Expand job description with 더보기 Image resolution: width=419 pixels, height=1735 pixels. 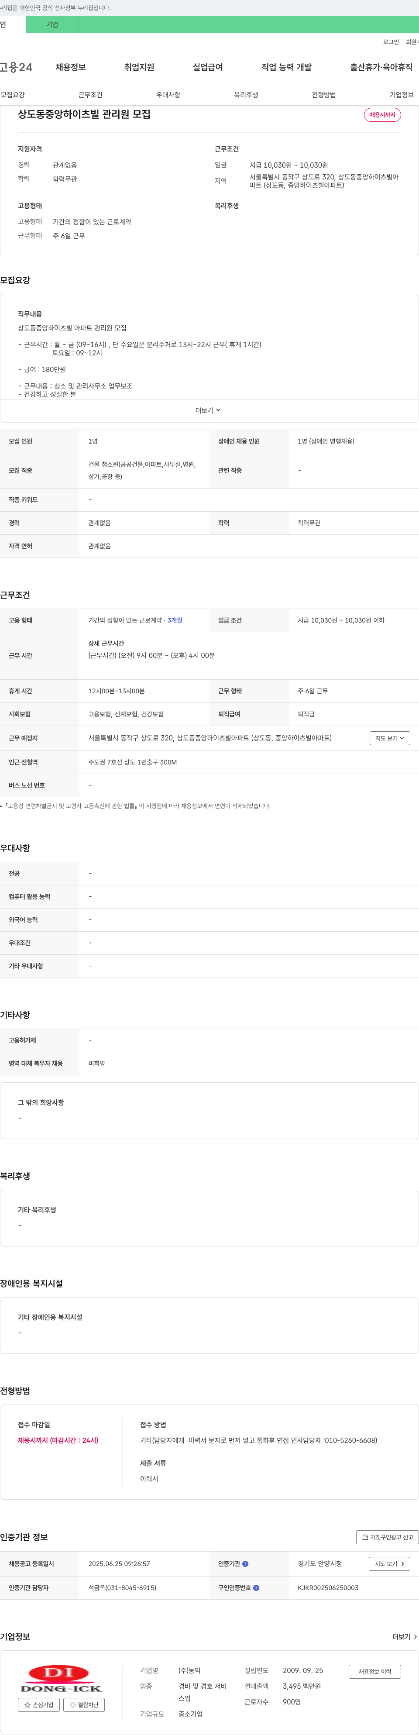[x=208, y=410]
